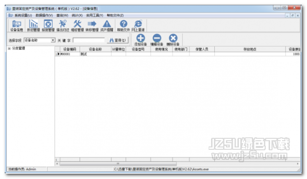
Task: Focus the 关键字 keyword input field
Action: coord(89,40)
